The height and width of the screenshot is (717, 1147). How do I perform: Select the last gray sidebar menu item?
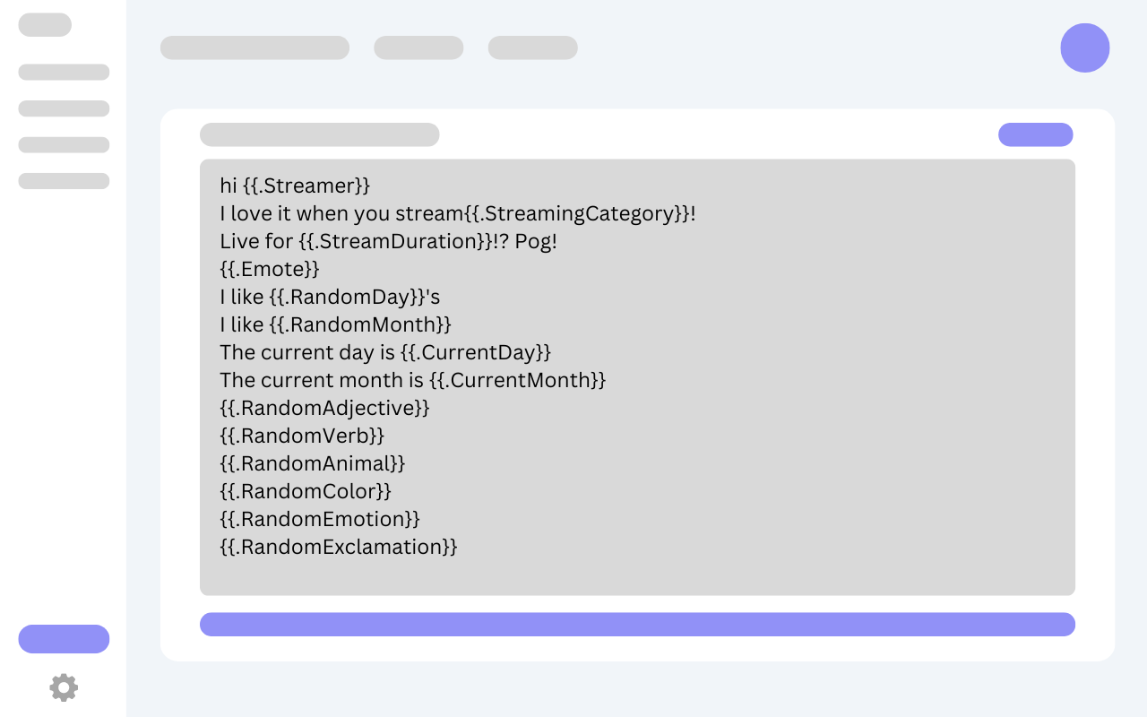tap(64, 181)
